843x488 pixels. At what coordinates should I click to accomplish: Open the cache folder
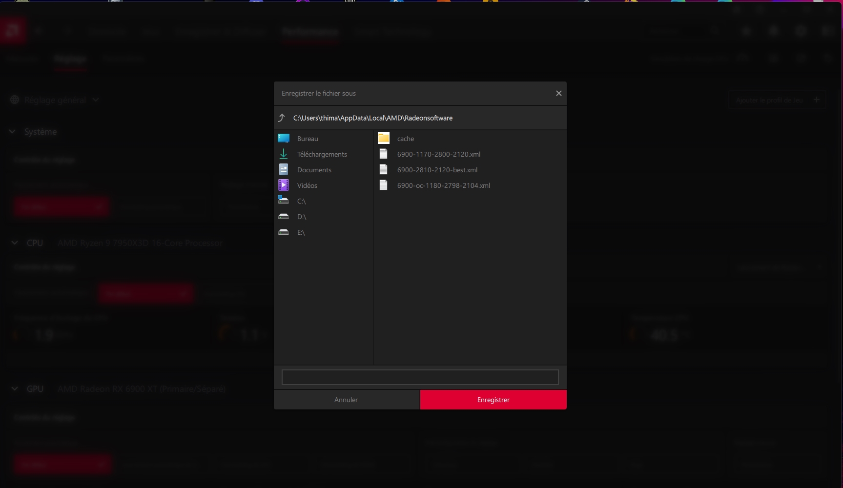point(405,139)
